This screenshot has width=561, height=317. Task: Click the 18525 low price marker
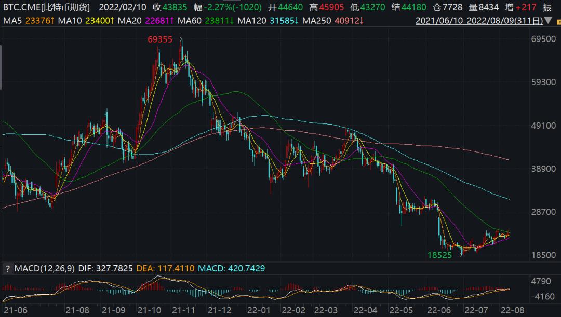coord(440,255)
